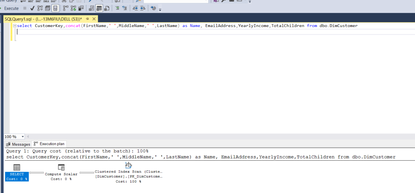Toggle Include Live Query Statistics
This screenshot has width=415, height=193.
coord(73,8)
